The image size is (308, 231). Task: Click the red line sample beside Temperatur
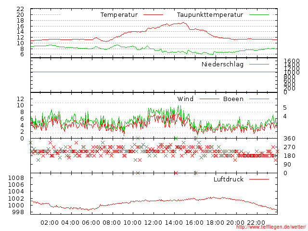click(153, 15)
